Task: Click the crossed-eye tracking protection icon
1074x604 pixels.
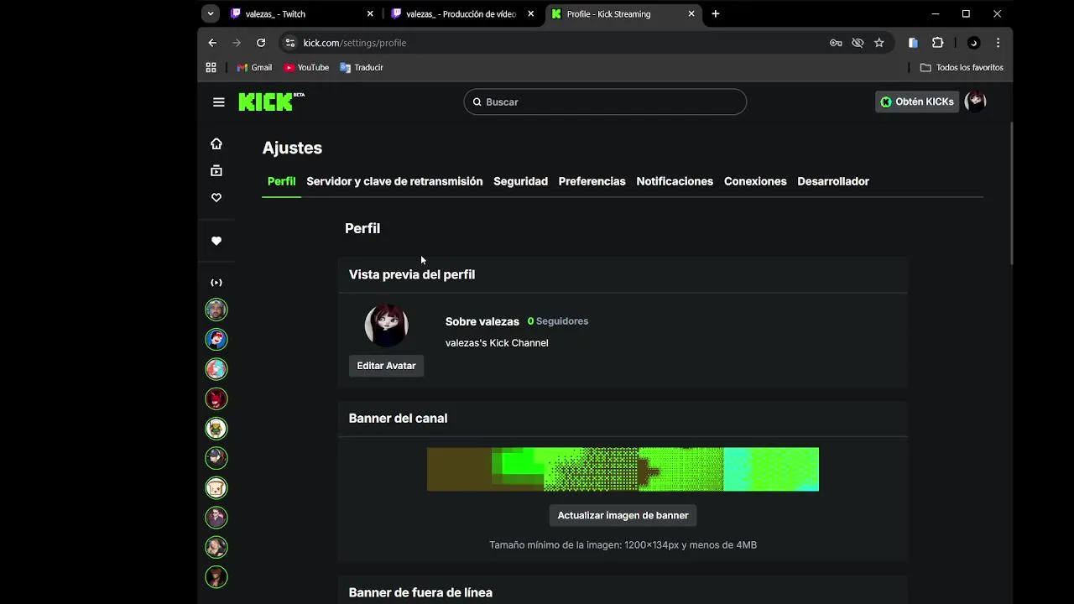Action: 858,43
